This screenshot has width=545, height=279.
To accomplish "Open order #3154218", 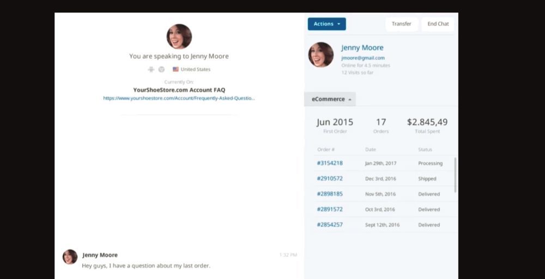I will 330,163.
